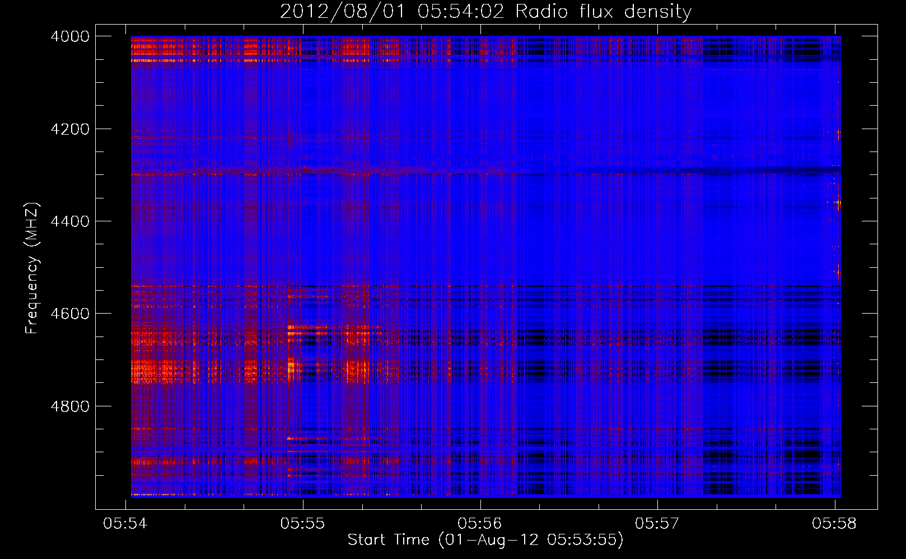Click the 'Start Time' x-axis title
The width and height of the screenshot is (906, 559).
pos(485,540)
